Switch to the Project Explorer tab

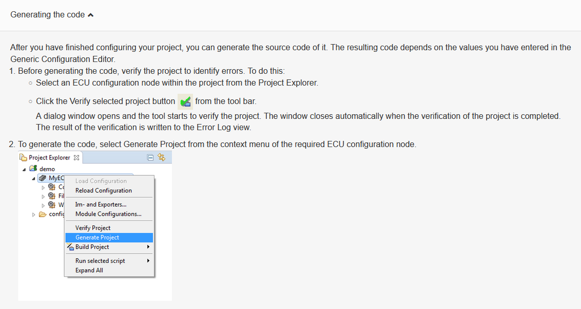pyautogui.click(x=49, y=158)
